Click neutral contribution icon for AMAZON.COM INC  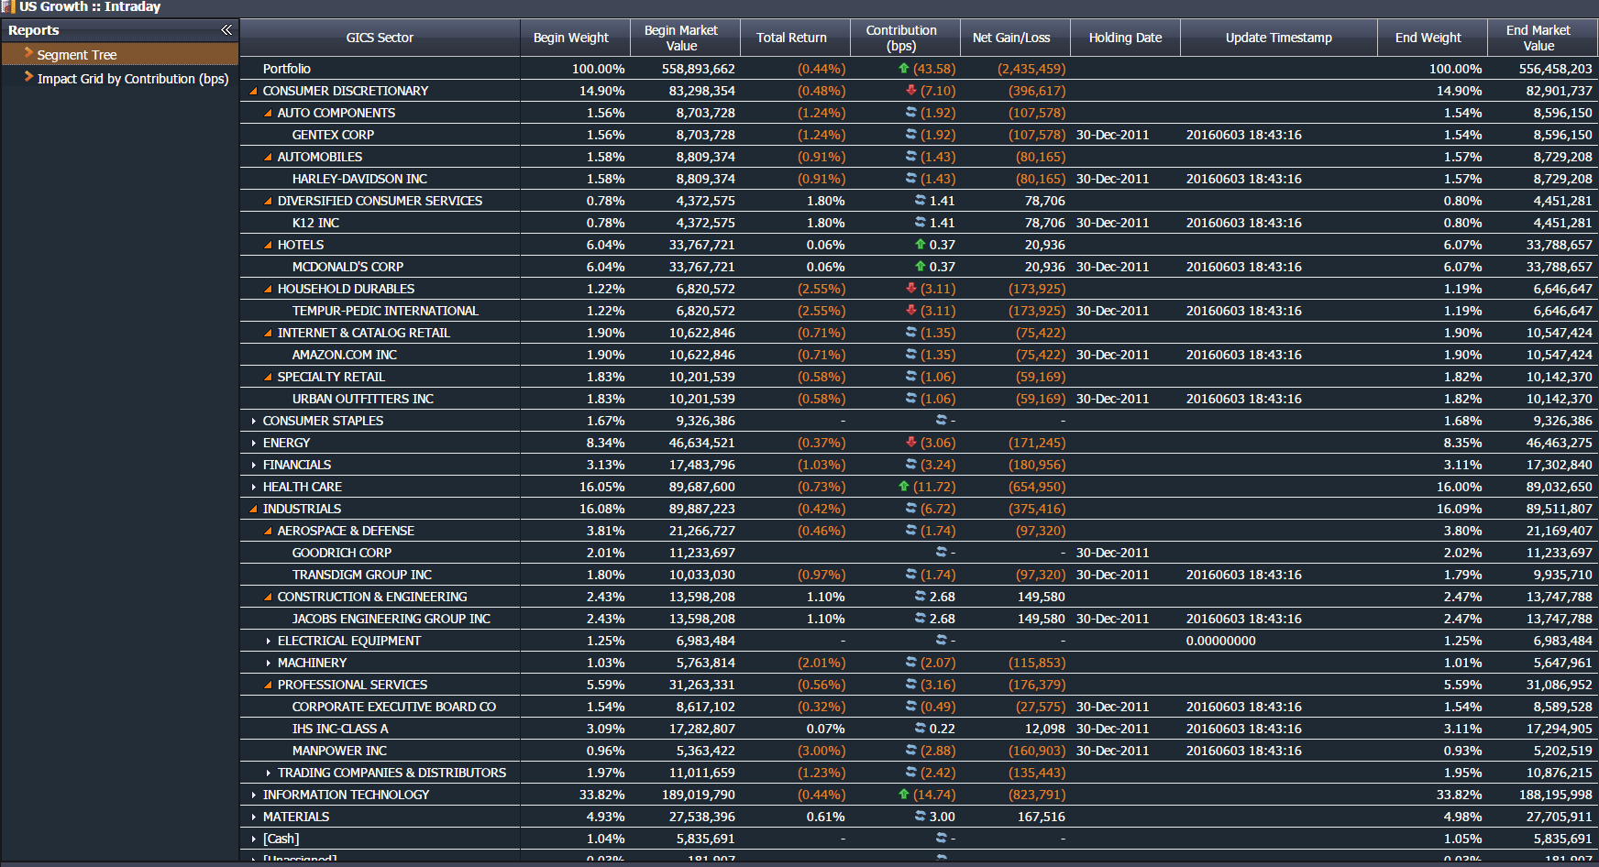(x=911, y=355)
